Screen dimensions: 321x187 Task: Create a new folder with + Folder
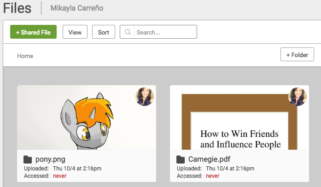[297, 54]
